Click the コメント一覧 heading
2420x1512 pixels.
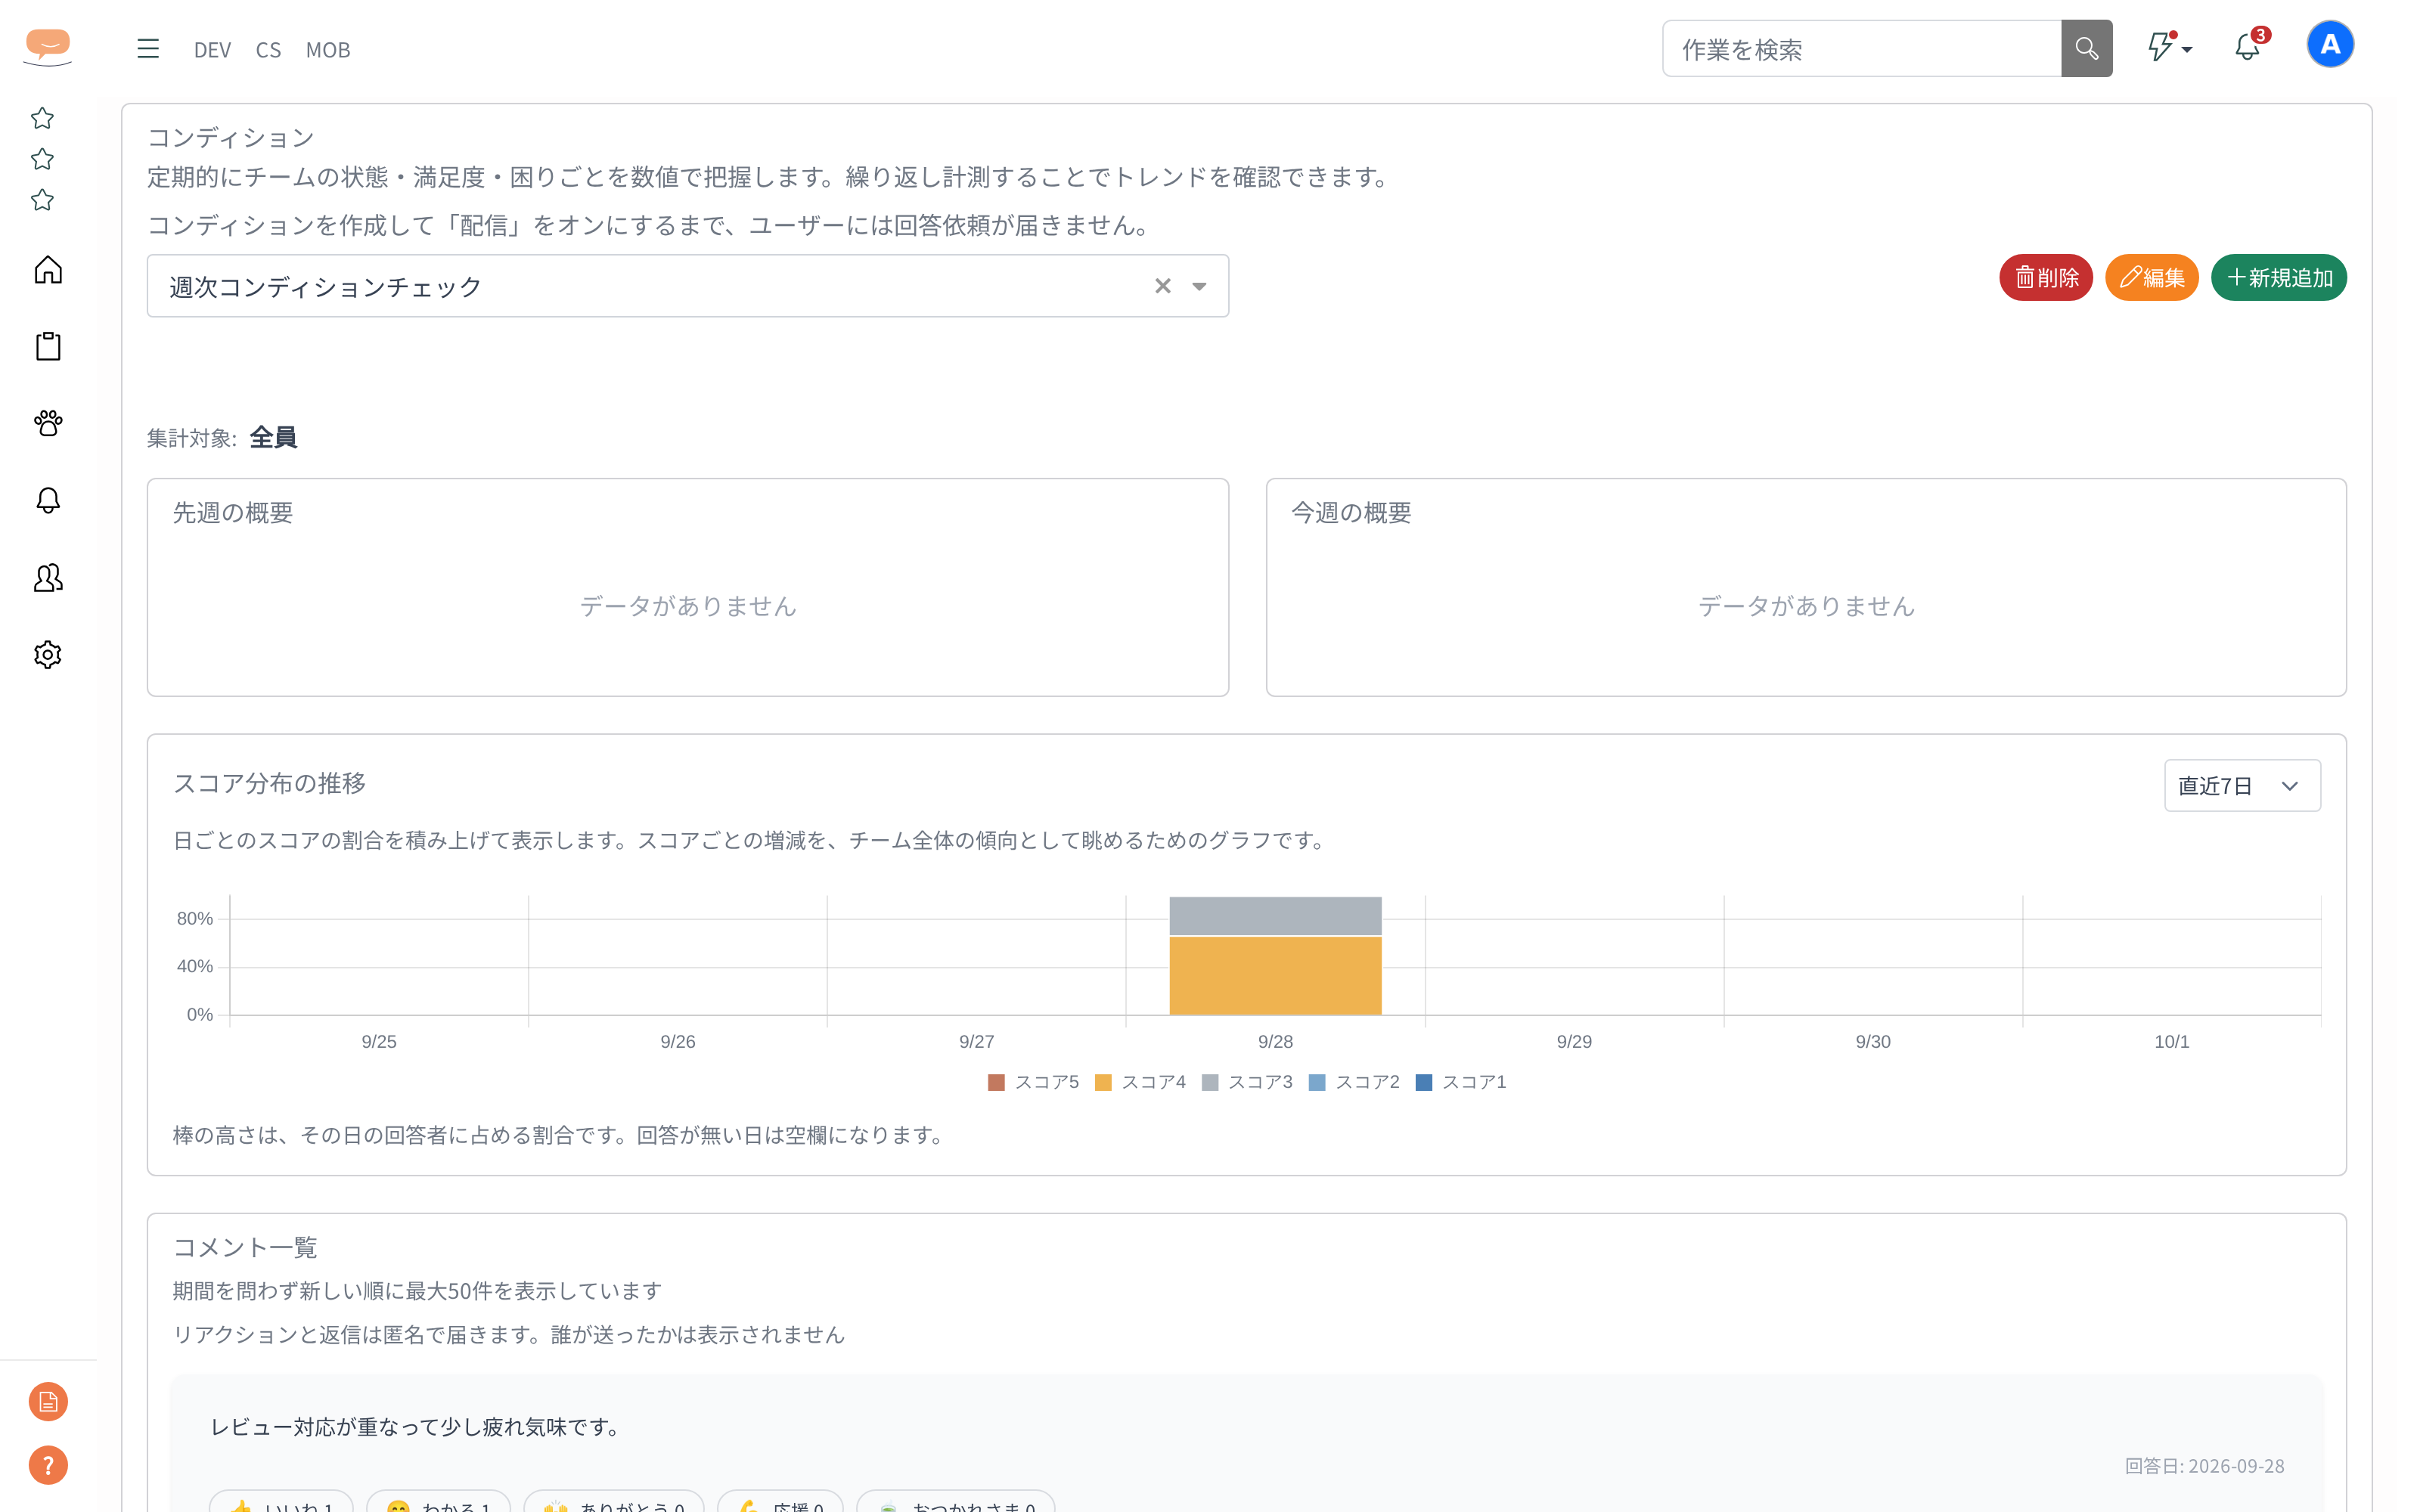pos(245,1248)
